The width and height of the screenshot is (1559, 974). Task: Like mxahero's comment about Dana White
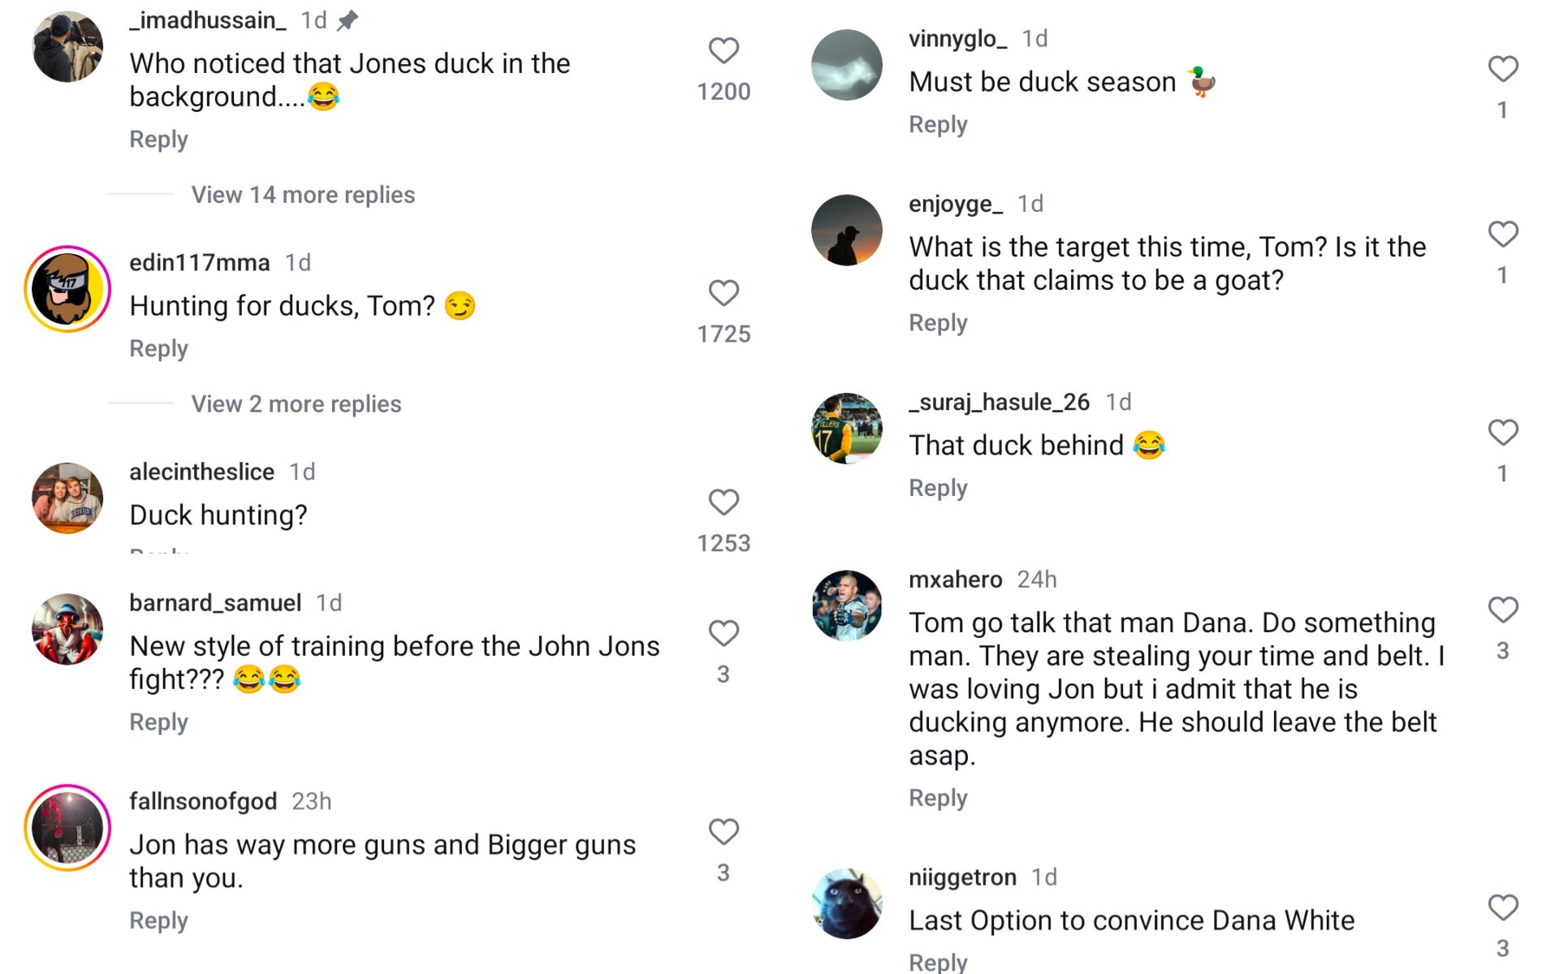[1504, 608]
